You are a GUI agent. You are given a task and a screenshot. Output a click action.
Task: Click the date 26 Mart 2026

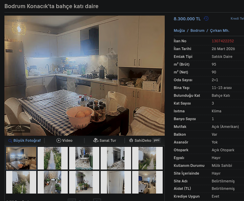pyautogui.click(x=223, y=49)
